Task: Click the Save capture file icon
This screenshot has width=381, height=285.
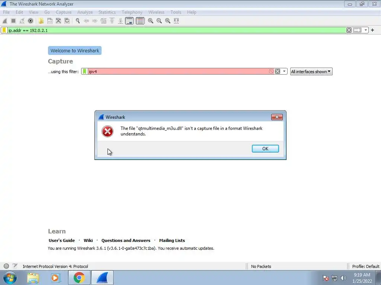Action: click(50, 21)
